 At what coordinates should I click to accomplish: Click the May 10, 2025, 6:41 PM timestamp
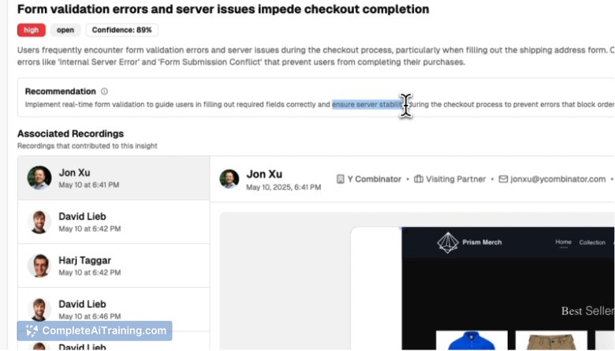[284, 188]
